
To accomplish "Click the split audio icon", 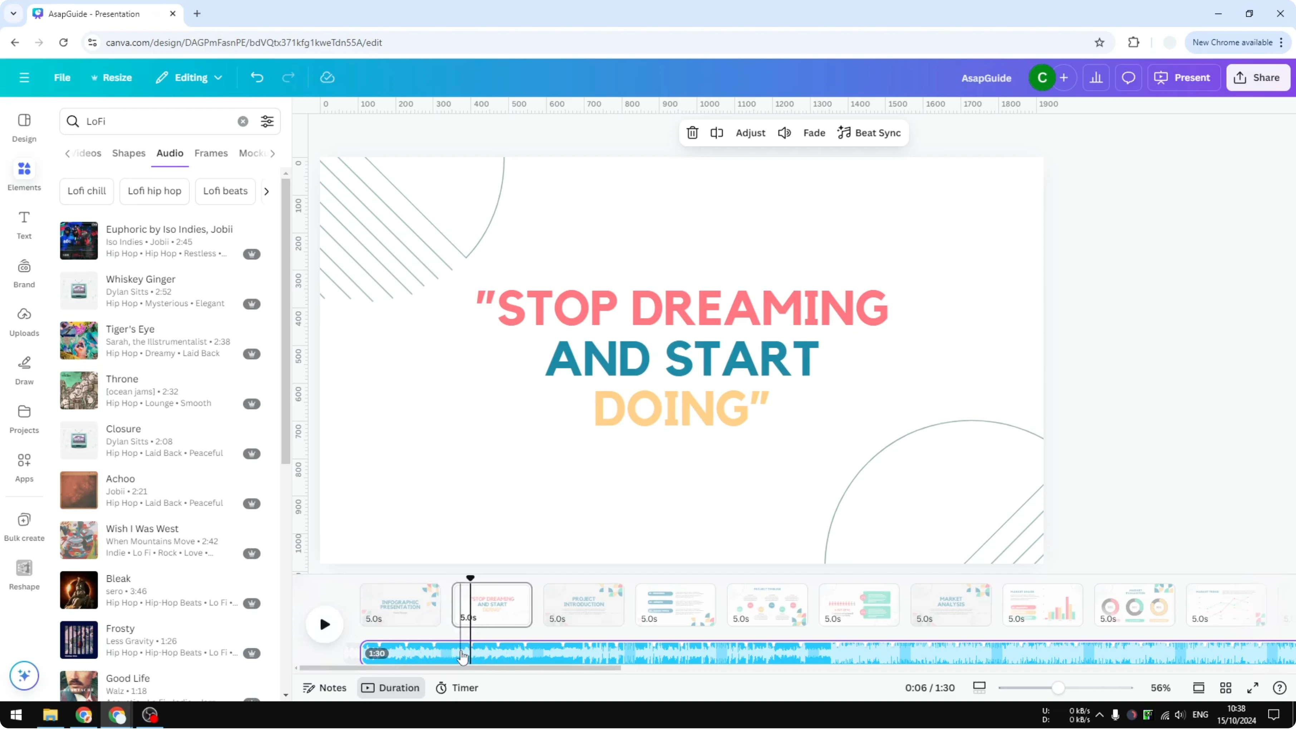I will 716,133.
